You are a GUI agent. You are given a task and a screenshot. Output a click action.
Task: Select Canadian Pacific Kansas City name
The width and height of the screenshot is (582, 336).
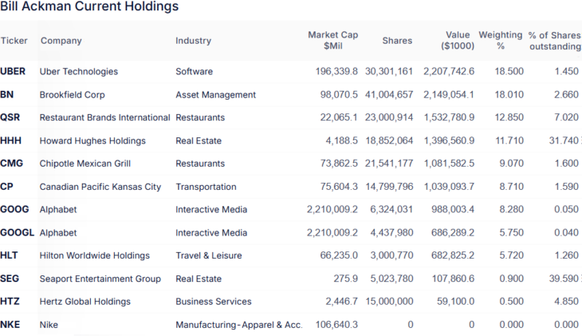100,187
